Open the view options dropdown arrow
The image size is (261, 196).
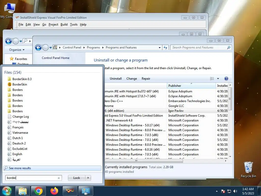[x=218, y=79]
